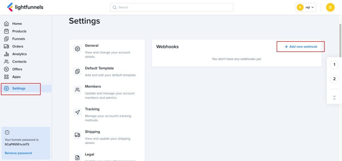
Task: Click the Apps grid icon
Action: 7,77
